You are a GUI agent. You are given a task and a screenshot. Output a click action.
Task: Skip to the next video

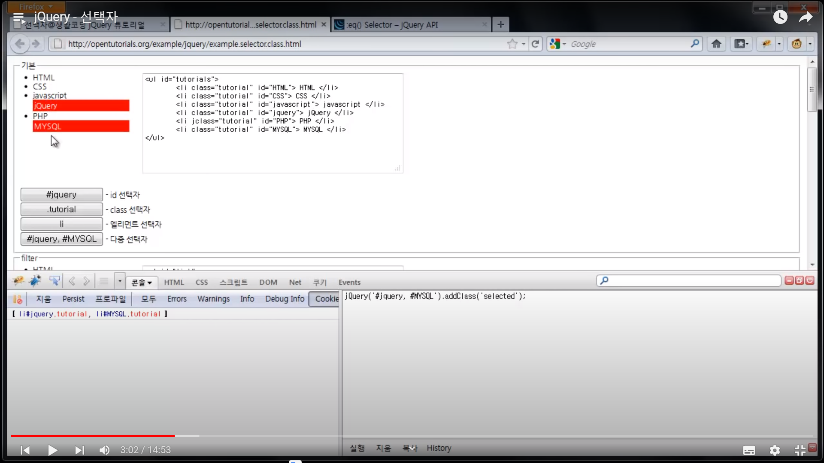coord(79,450)
